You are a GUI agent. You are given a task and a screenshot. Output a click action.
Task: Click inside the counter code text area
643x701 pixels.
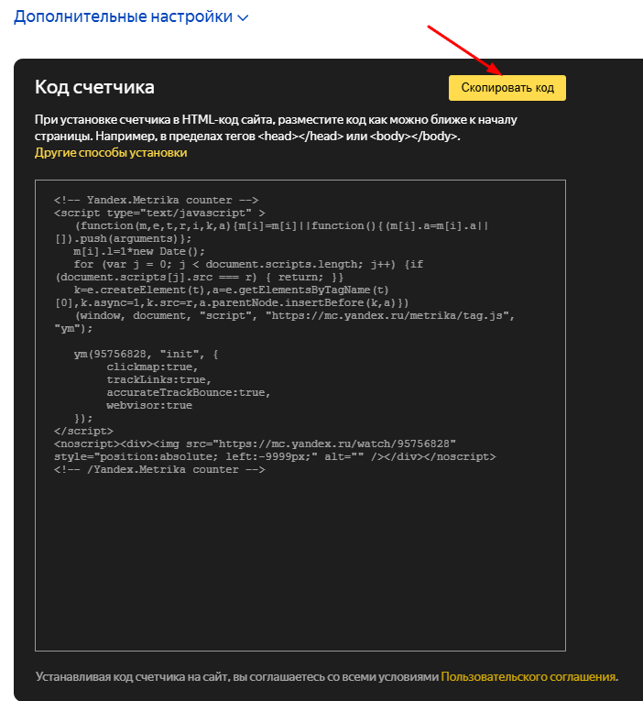[300, 415]
